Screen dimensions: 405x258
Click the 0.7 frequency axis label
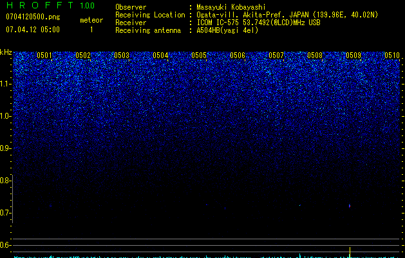pos(6,213)
